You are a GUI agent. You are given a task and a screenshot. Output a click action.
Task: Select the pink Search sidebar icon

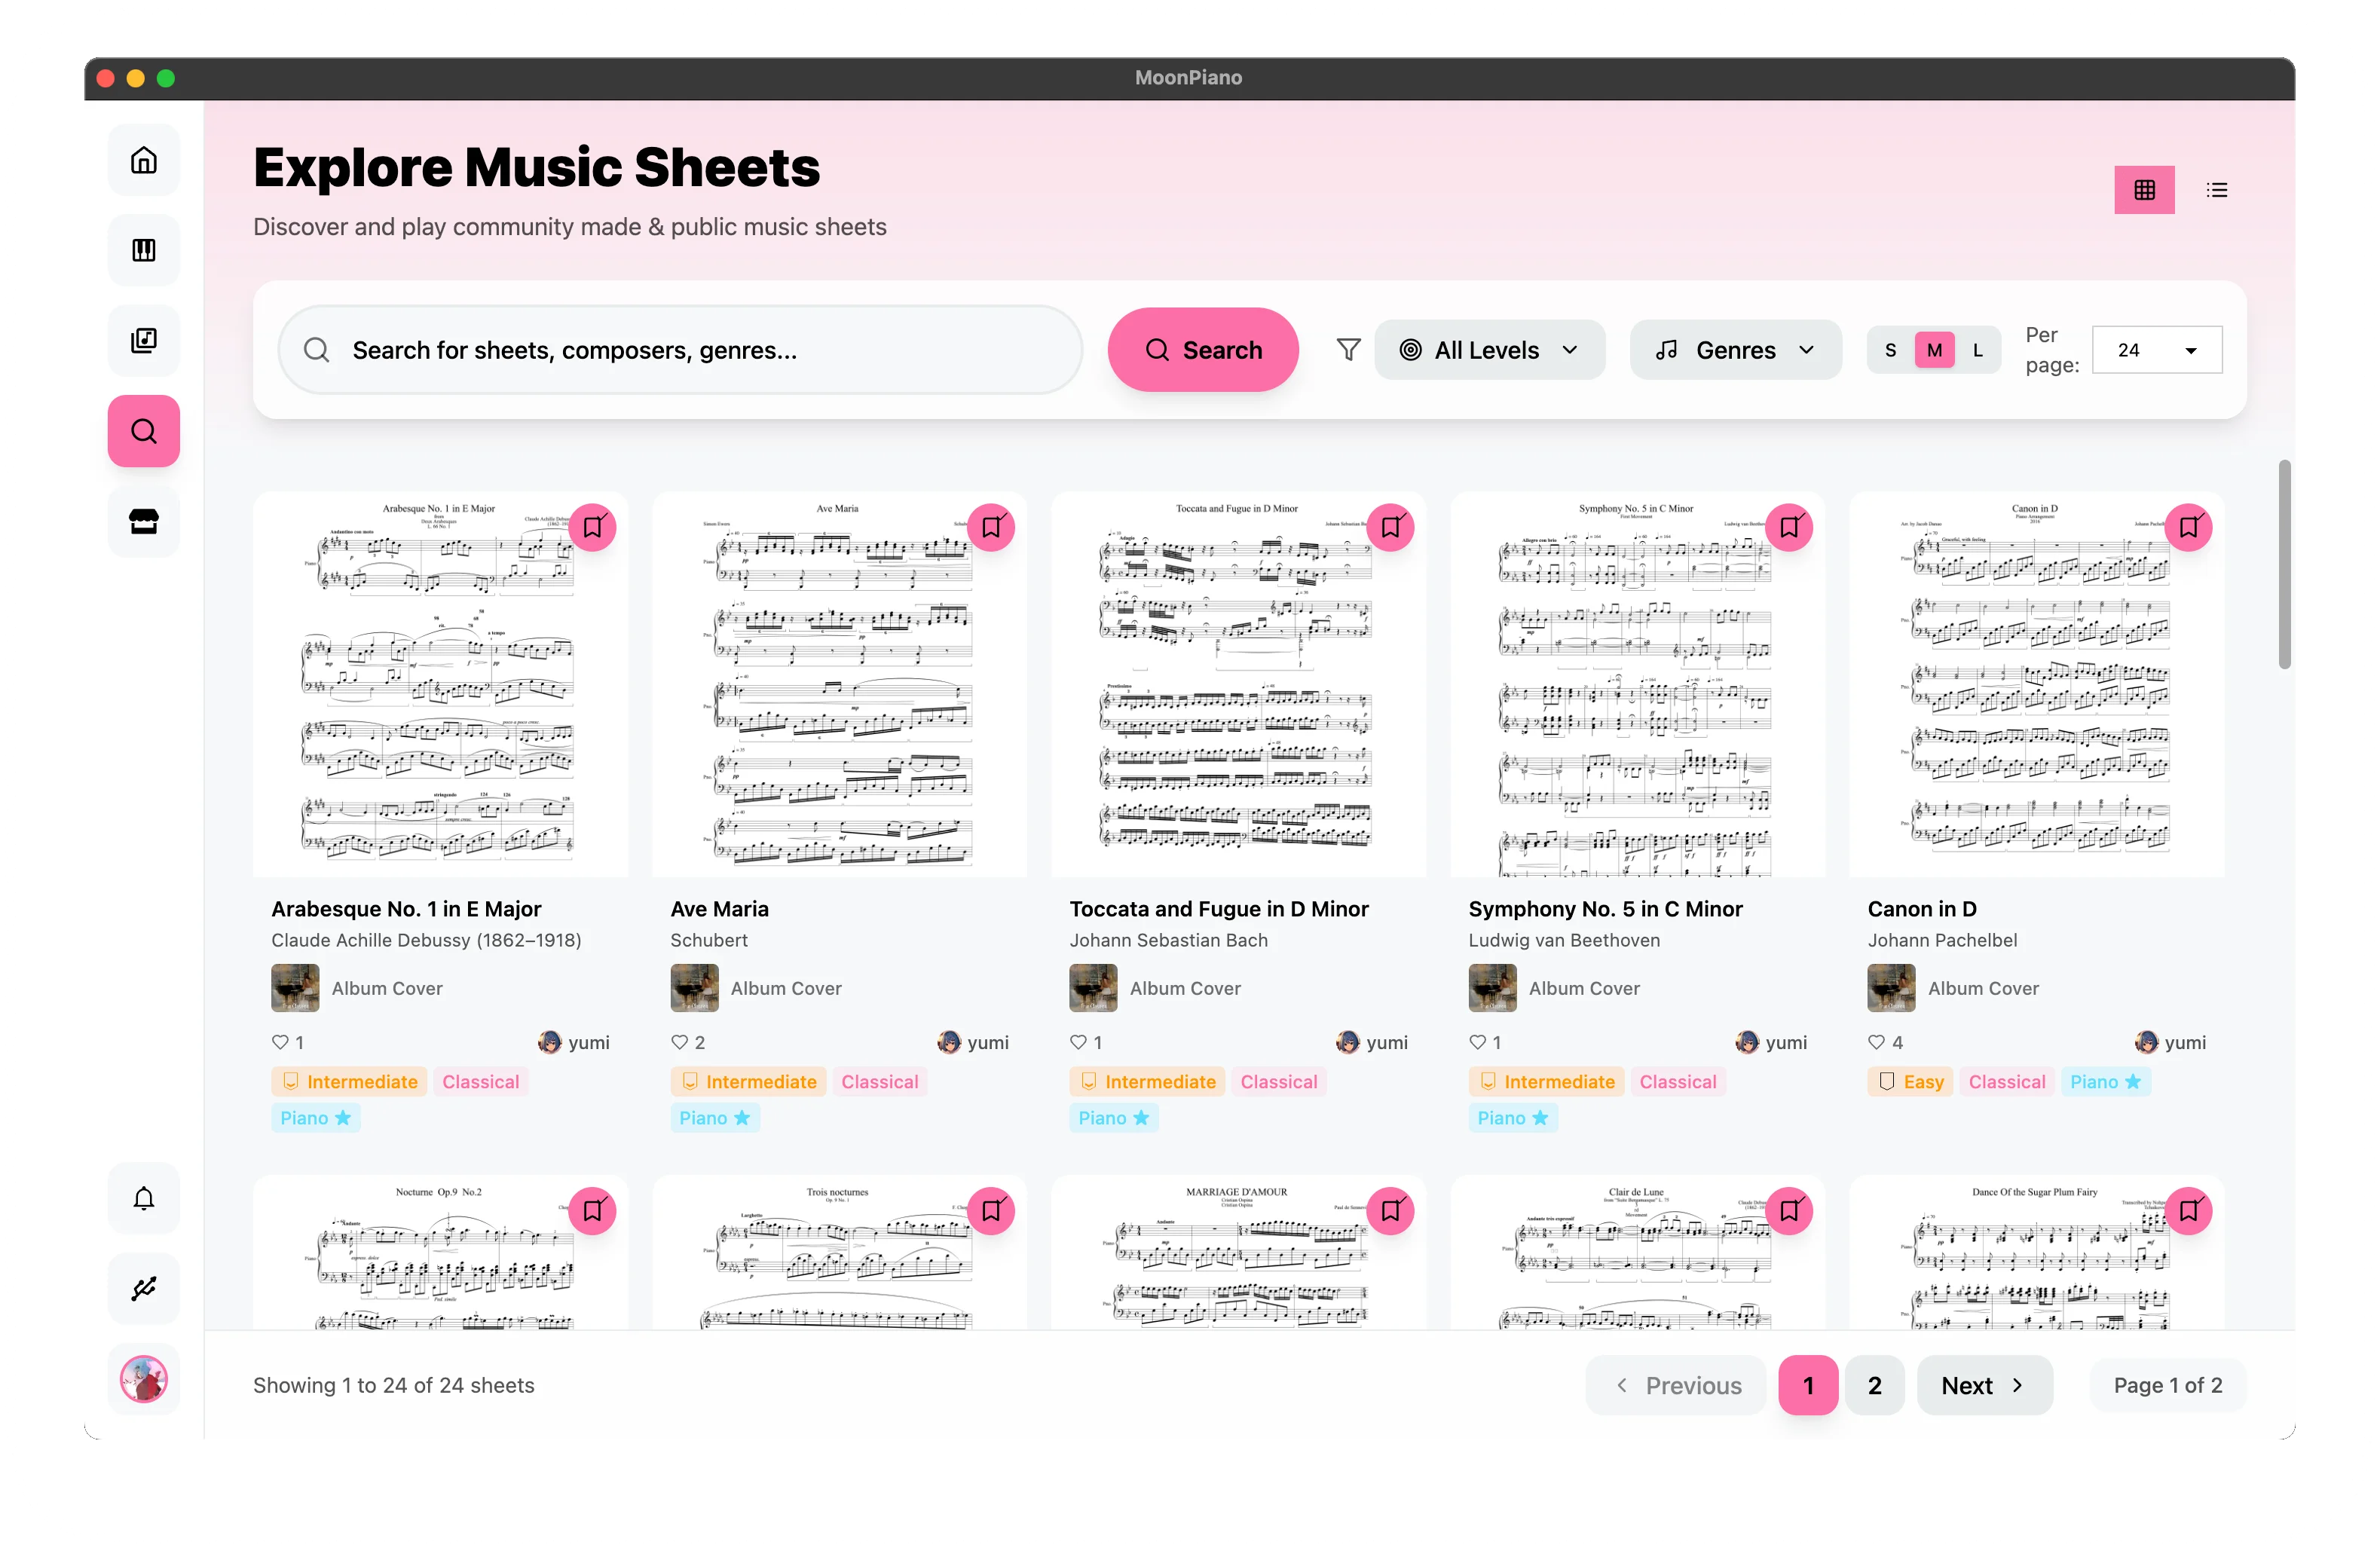coord(143,431)
